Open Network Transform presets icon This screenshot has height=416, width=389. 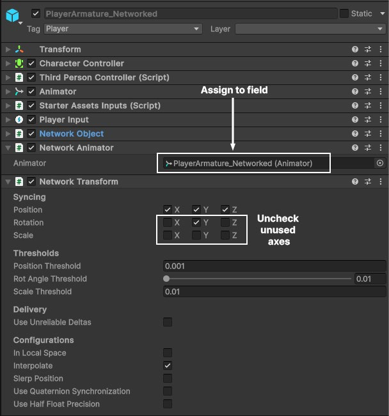pos(368,181)
